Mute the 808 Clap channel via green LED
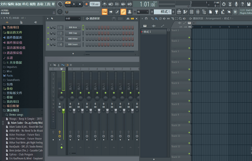This screenshot has height=161, width=252. (48, 33)
